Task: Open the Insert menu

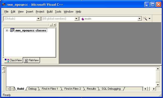Action: coord(30,12)
